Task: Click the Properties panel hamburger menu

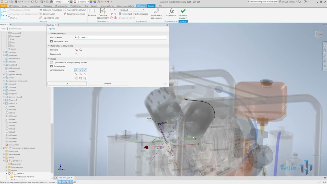Action: click(167, 25)
